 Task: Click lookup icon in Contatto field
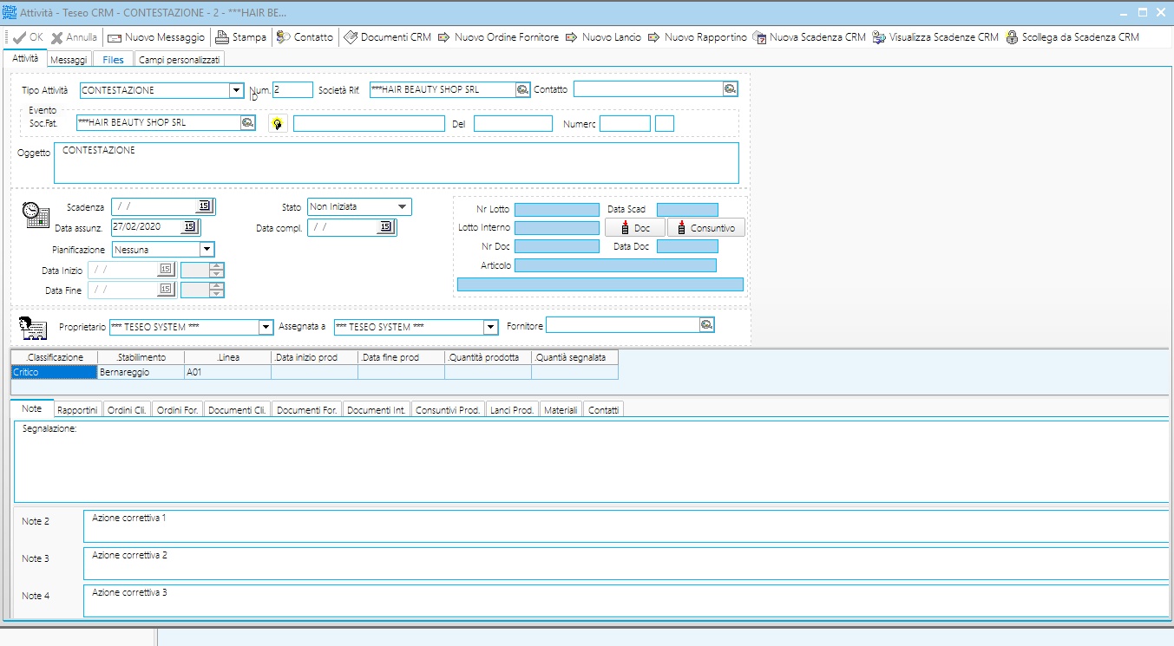(730, 88)
